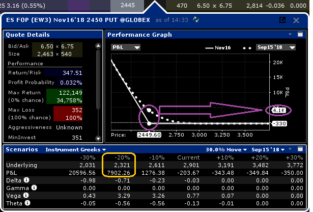This screenshot has width=313, height=212.
Task: Open the Sep15 '18 graph date dropdown
Action: coord(276,47)
